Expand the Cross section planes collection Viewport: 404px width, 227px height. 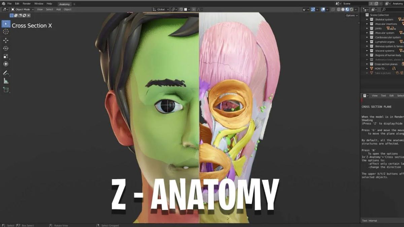tap(367, 64)
